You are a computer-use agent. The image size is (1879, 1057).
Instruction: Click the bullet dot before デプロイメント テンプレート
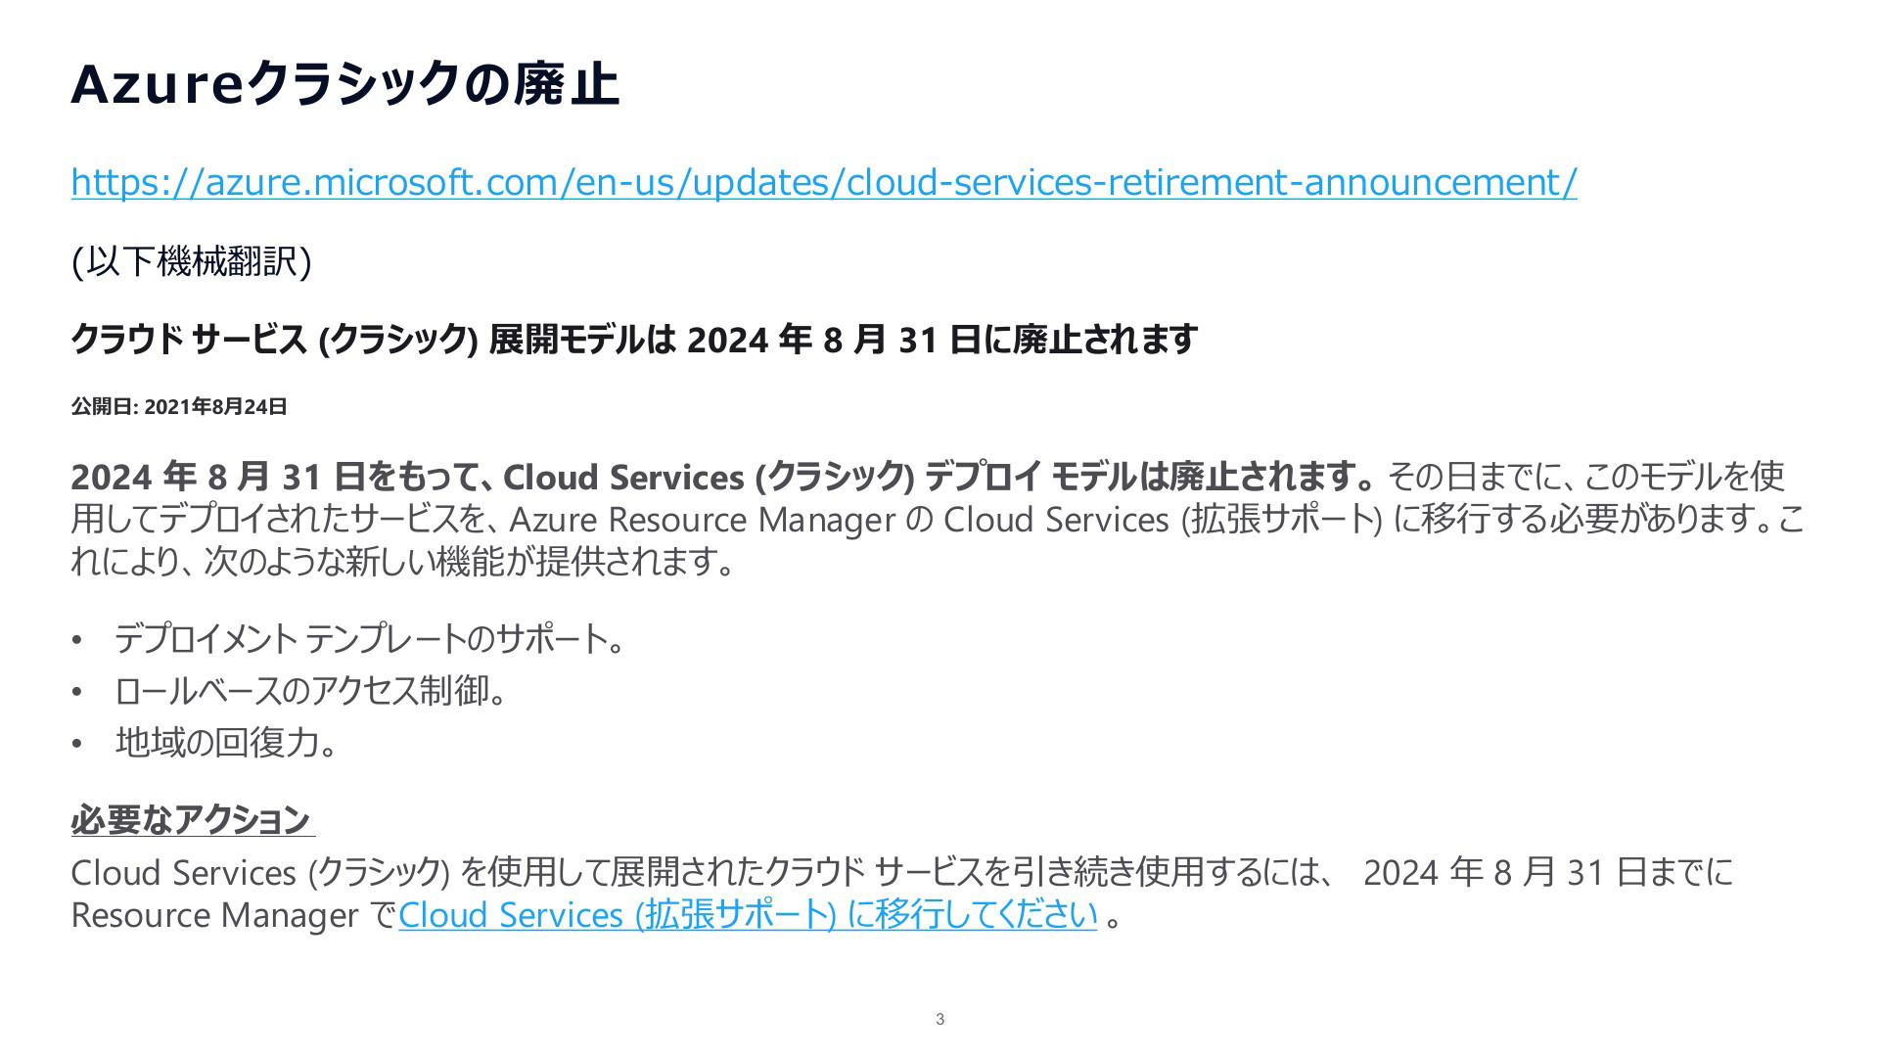click(77, 641)
